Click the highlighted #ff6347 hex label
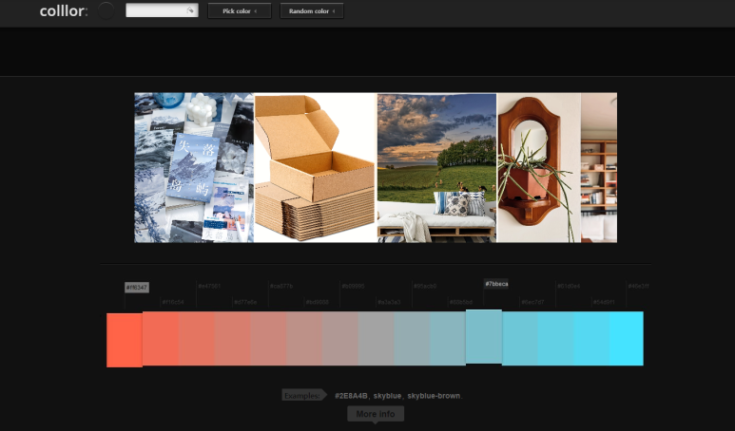Viewport: 735px width, 431px height. 137,288
